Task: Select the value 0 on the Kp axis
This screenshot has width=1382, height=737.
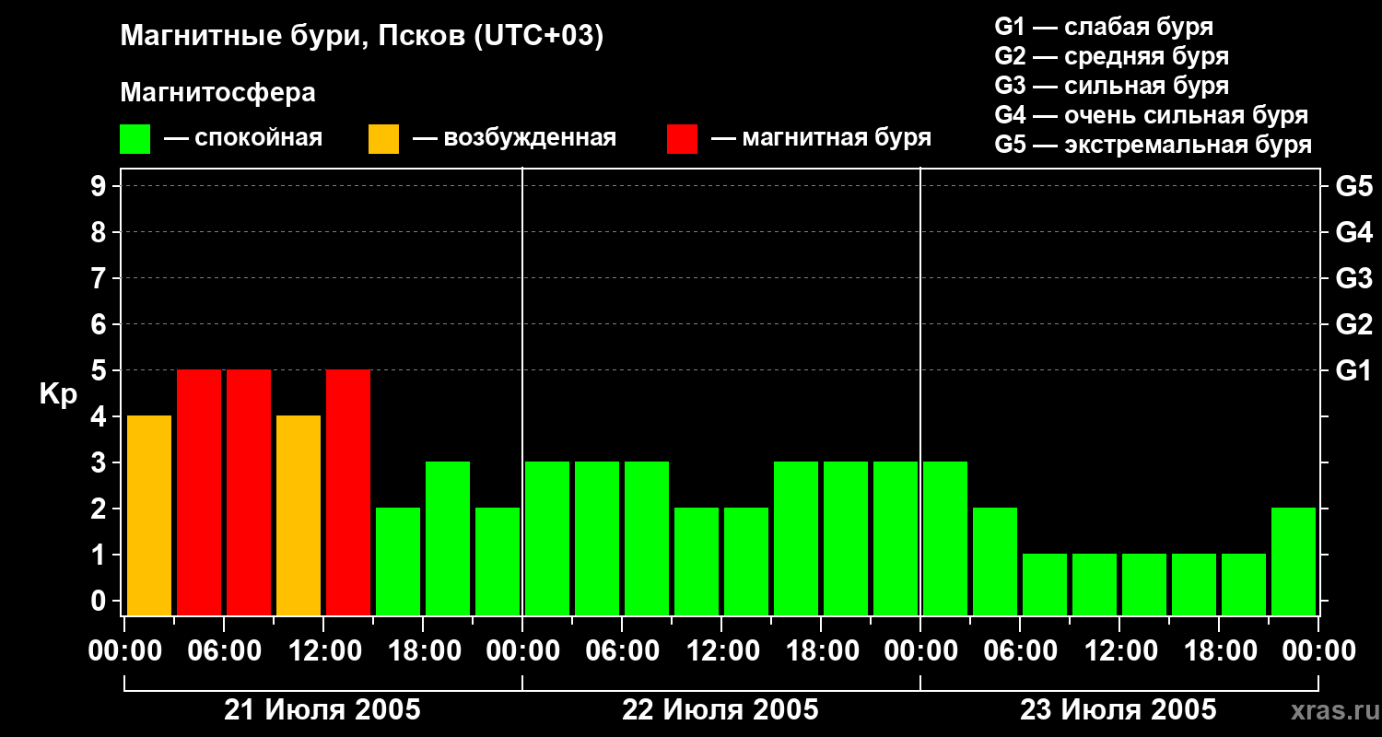Action: pos(100,601)
